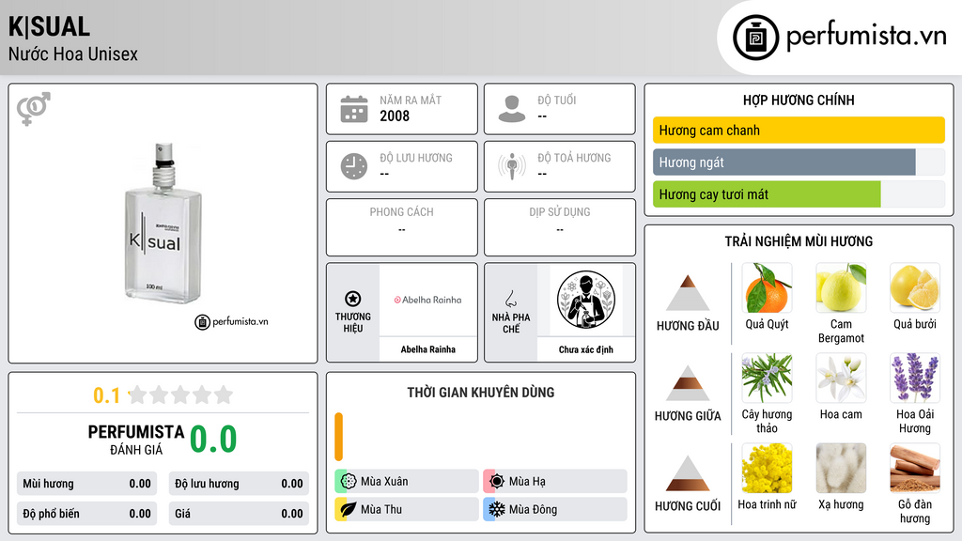Click the star badge icon above Thương hiệu
This screenshot has height=541, width=962.
point(353,299)
